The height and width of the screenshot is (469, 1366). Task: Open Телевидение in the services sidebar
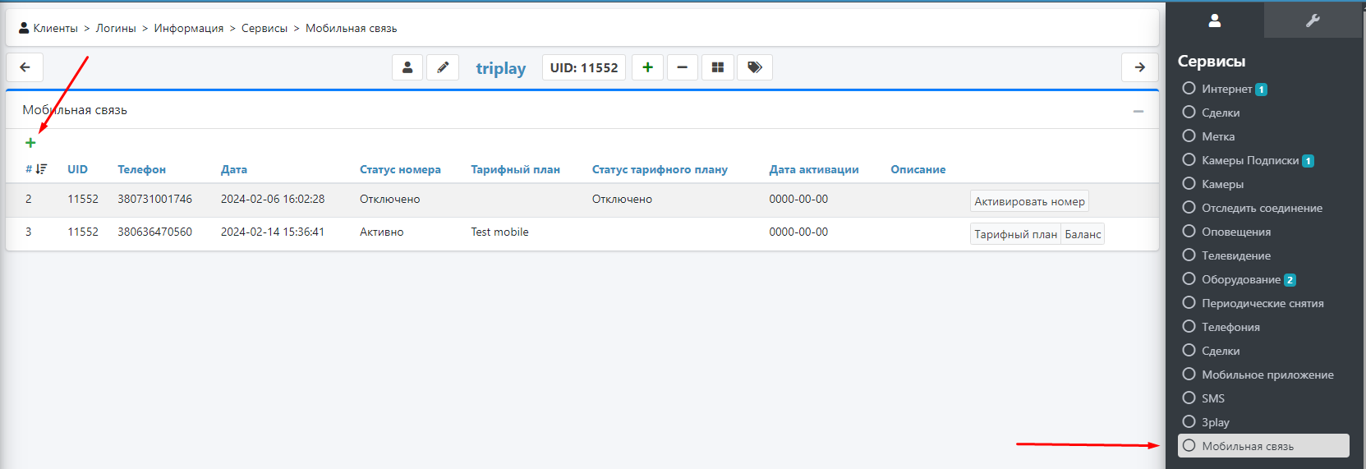1265,255
